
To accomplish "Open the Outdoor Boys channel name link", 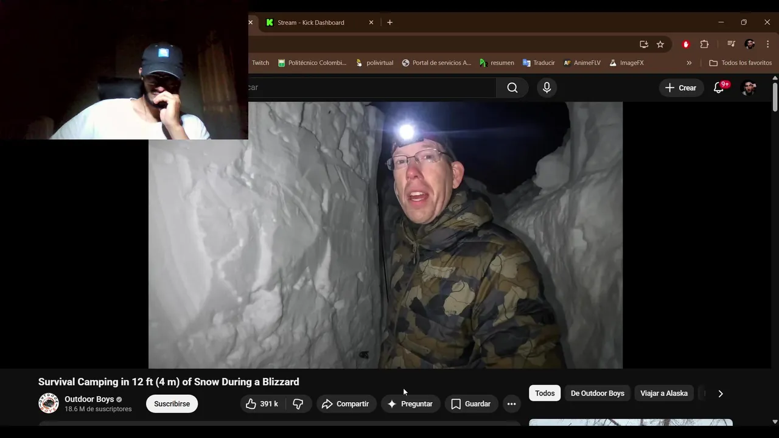I will (x=89, y=399).
